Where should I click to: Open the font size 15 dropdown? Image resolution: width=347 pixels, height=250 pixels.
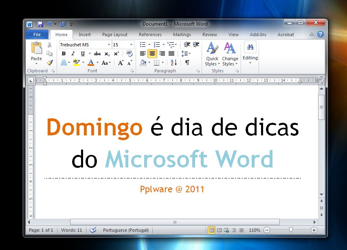[131, 45]
